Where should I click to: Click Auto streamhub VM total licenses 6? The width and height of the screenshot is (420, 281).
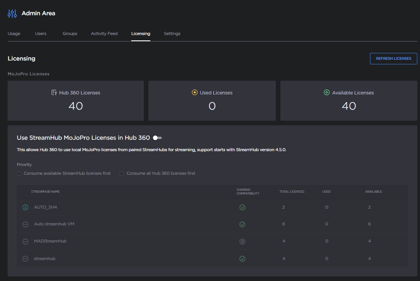click(x=283, y=224)
